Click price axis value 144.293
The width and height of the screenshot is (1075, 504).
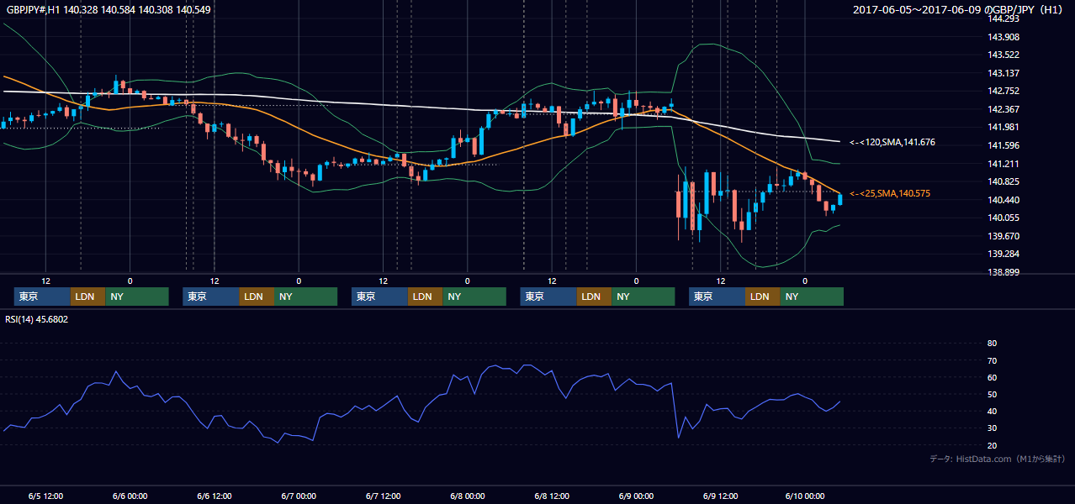1004,18
